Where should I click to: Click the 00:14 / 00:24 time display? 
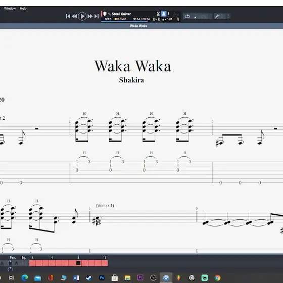[x=141, y=19]
